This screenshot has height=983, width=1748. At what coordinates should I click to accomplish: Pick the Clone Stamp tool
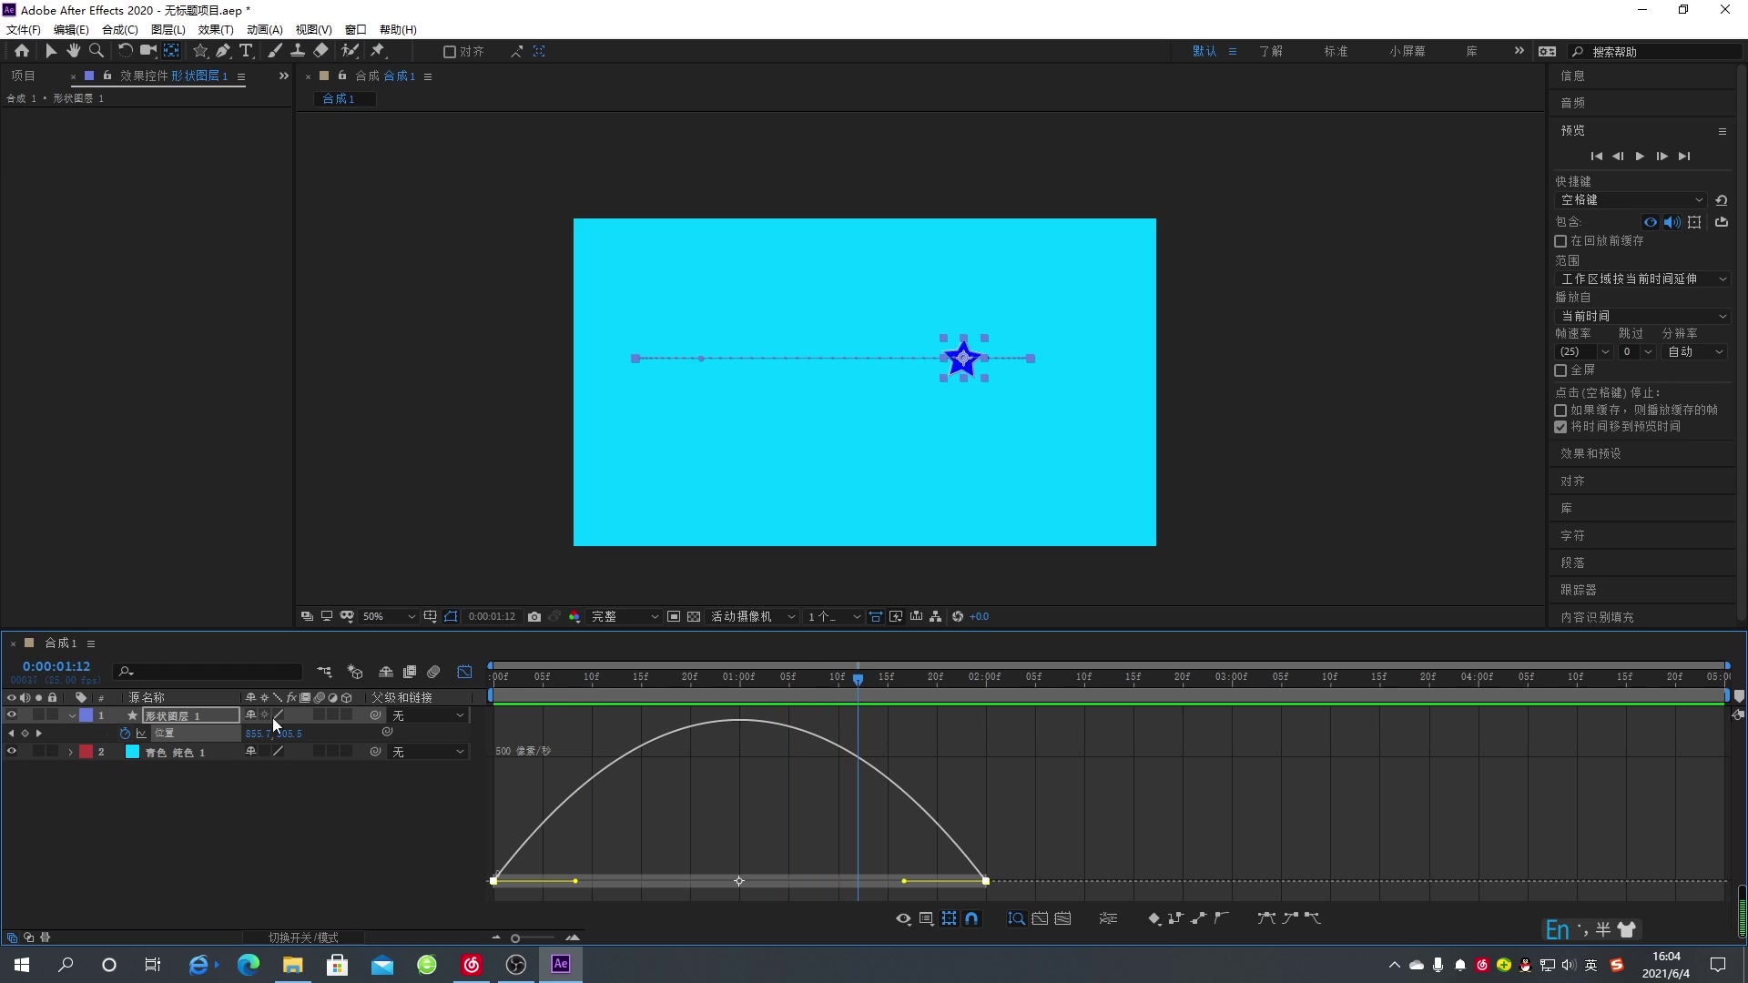pos(298,51)
